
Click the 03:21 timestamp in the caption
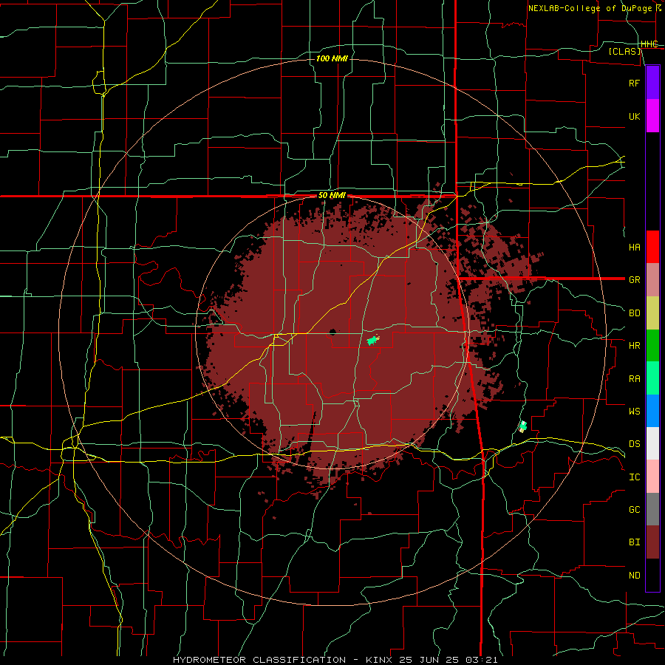tap(481, 660)
